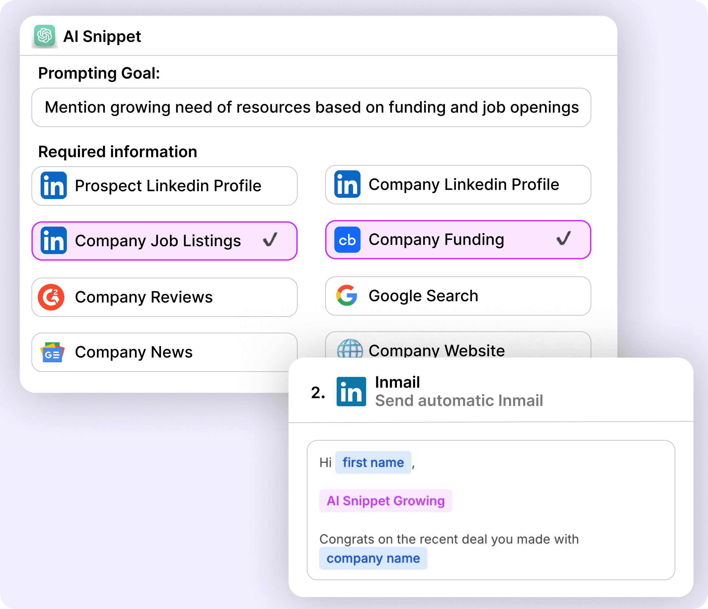Click the LinkedIn icon on Prospect Linkedin Profile

tap(53, 186)
